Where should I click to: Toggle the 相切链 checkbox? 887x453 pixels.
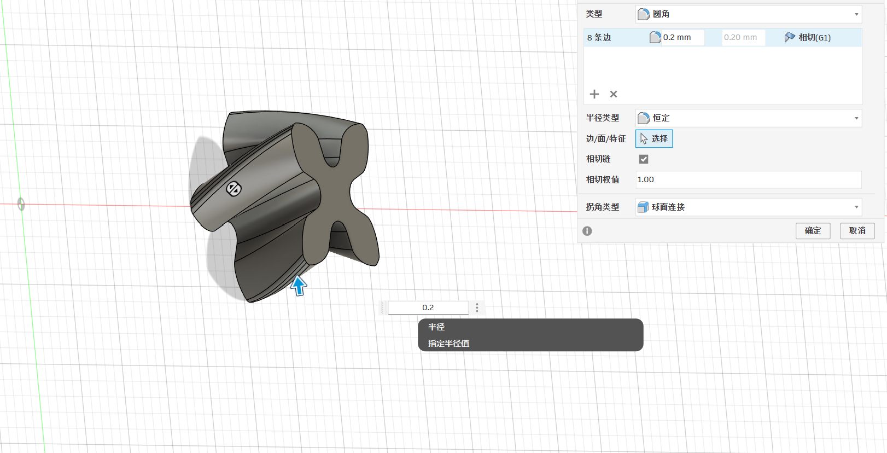tap(644, 159)
